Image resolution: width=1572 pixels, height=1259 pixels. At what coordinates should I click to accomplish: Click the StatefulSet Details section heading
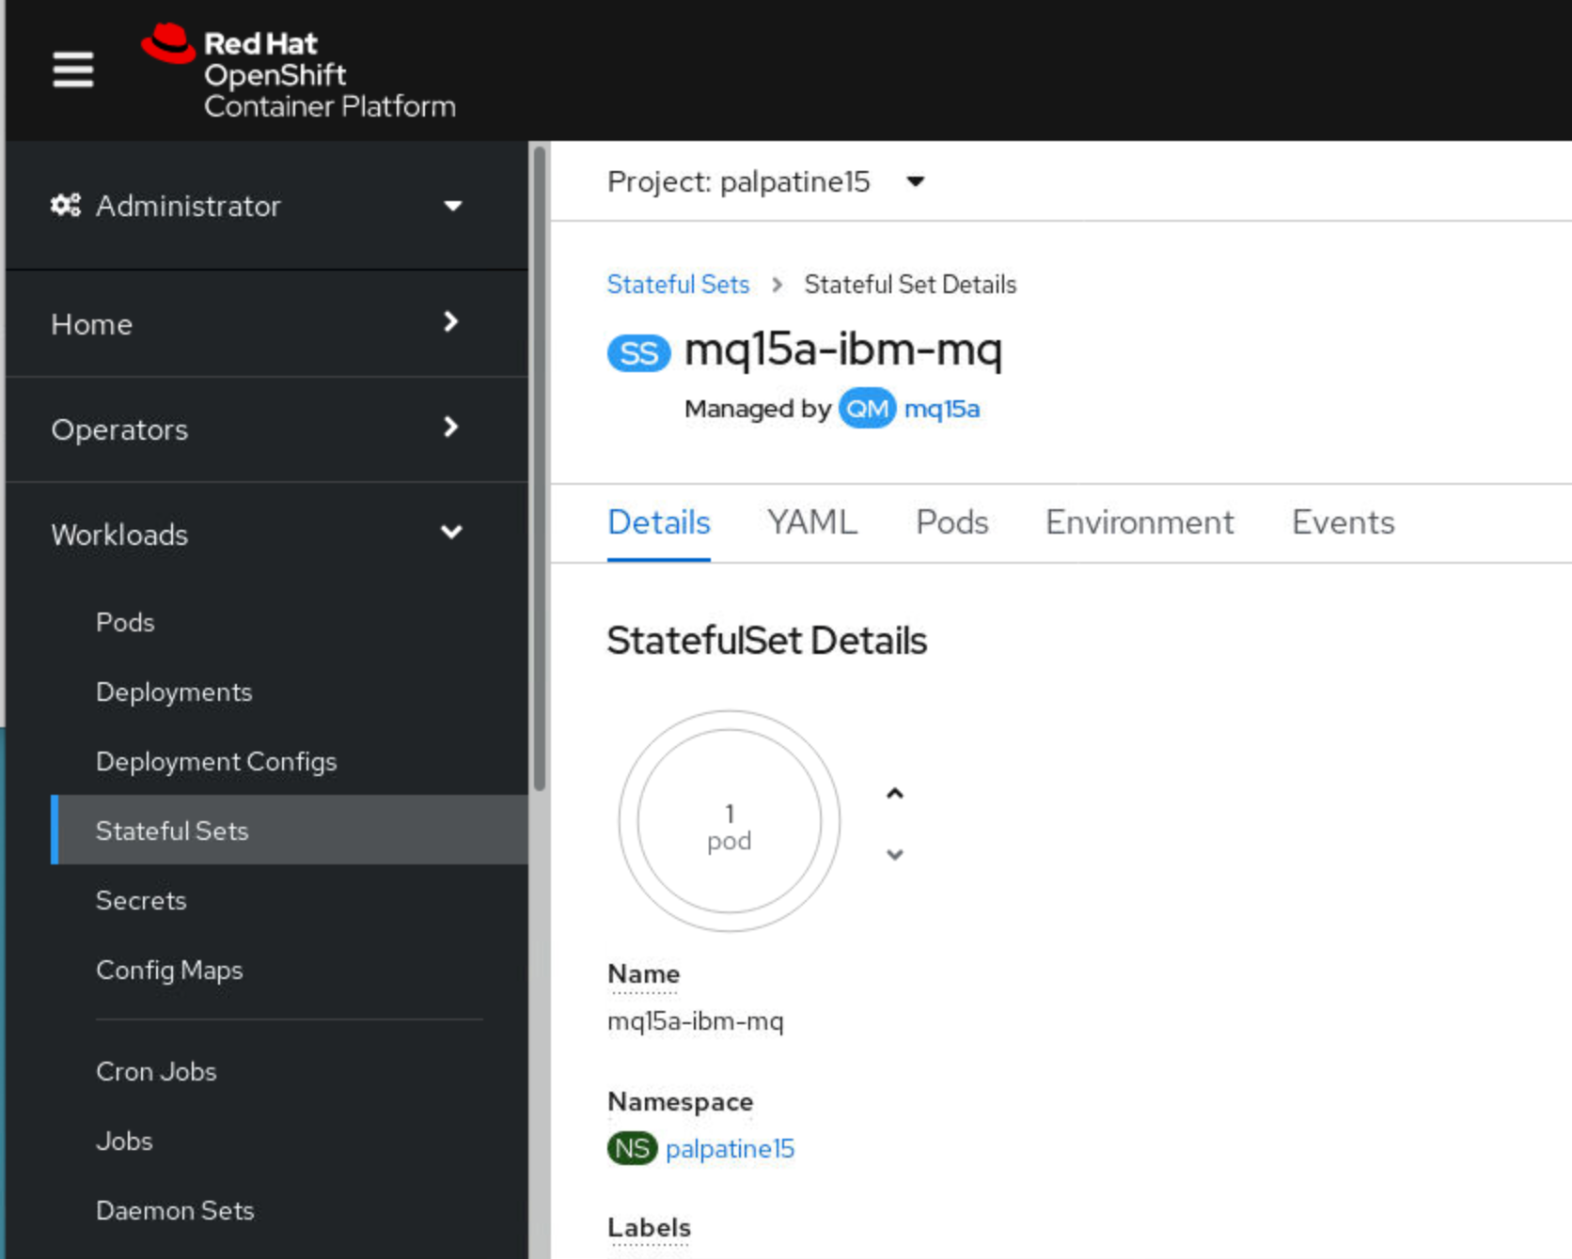coord(767,641)
